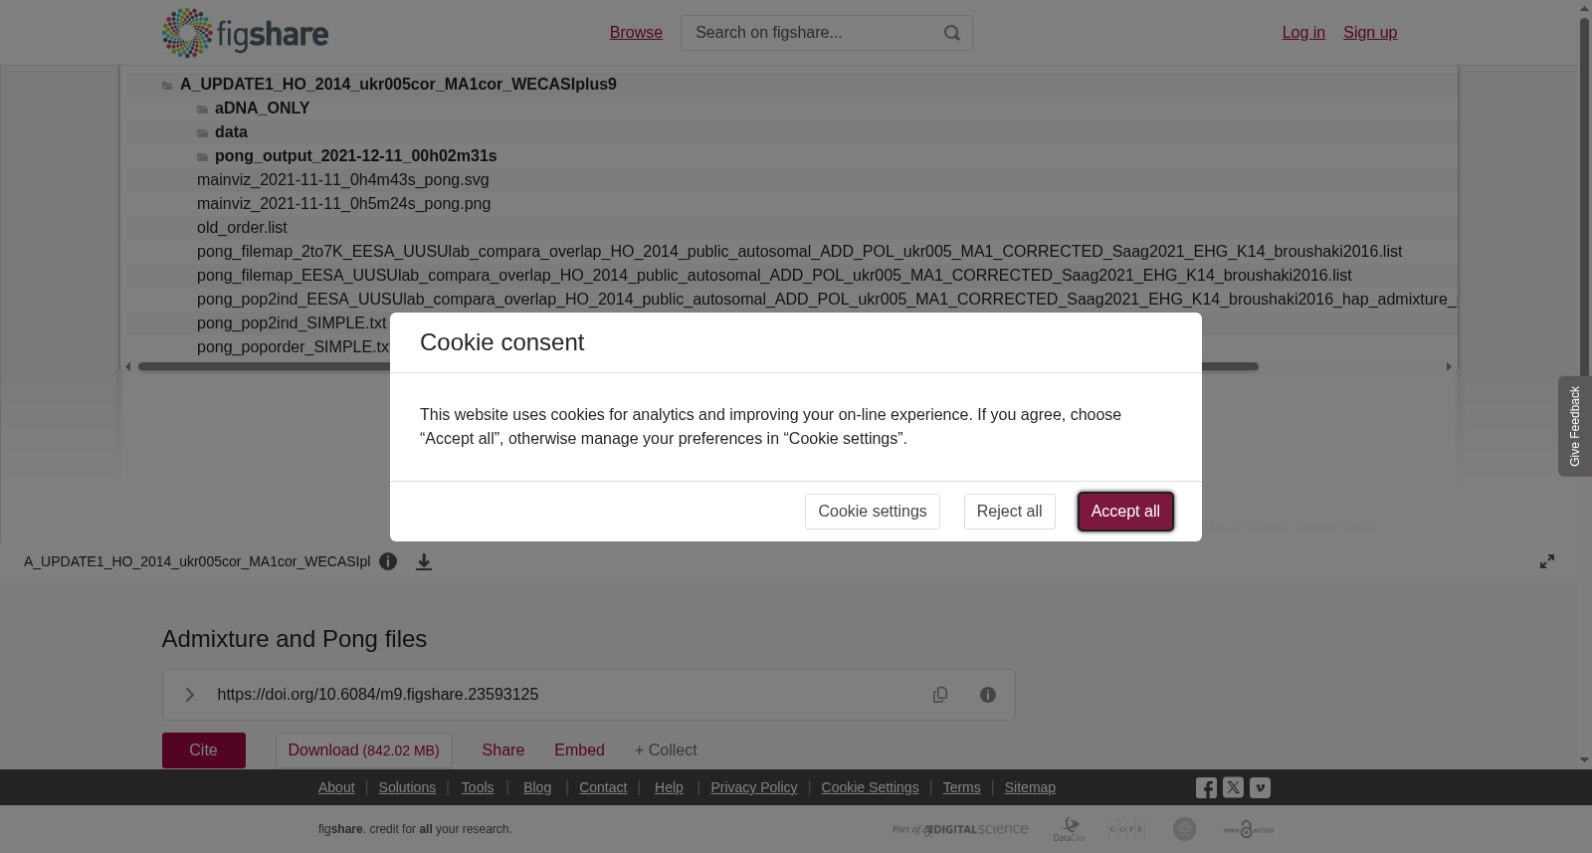Viewport: 1592px width, 853px height.
Task: Click the aDNA_ONLY folder icon
Action: [202, 109]
